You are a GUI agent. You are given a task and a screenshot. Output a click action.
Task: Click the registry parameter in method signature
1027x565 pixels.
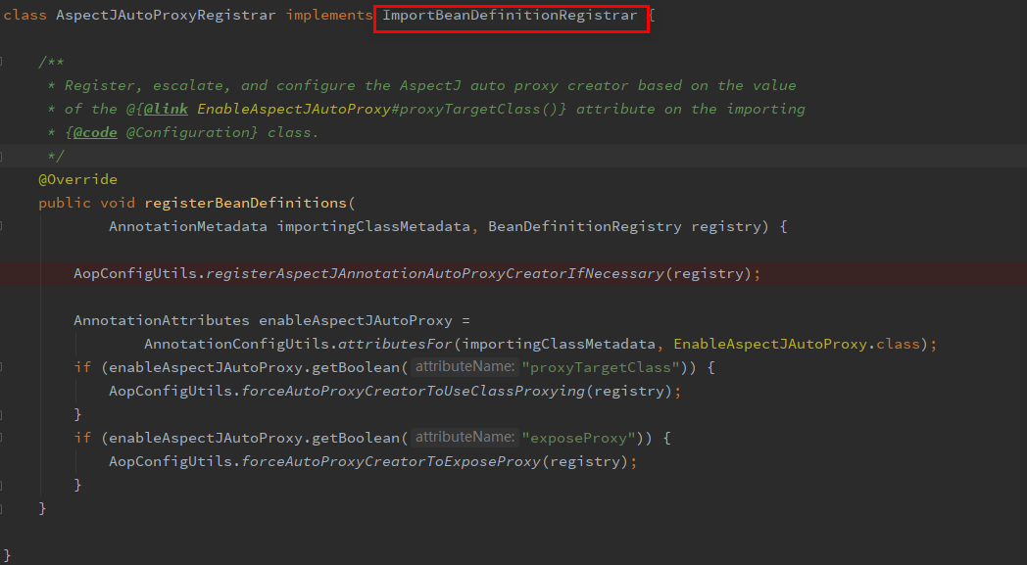(x=726, y=226)
